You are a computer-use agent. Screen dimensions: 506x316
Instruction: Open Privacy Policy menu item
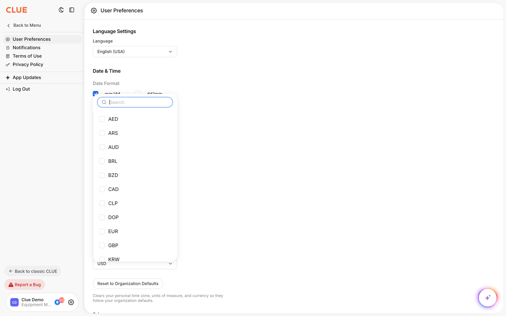(x=42, y=65)
